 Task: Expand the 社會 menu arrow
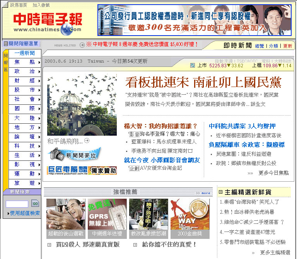[39, 99]
